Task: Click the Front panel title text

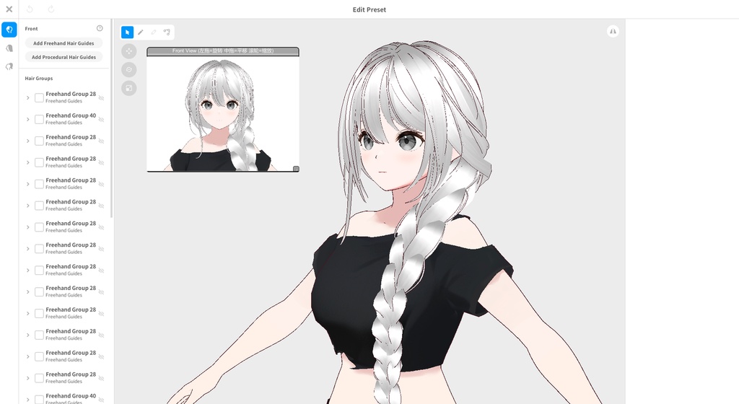Action: (31, 29)
